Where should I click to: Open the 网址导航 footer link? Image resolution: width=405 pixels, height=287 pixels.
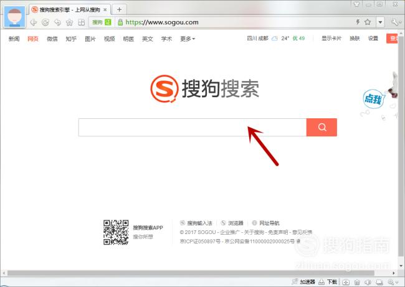266,223
